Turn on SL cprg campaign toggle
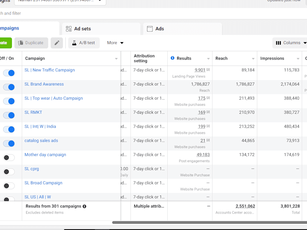 [9, 171]
